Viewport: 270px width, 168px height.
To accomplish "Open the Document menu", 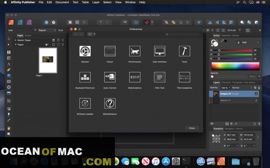I will (62, 2).
